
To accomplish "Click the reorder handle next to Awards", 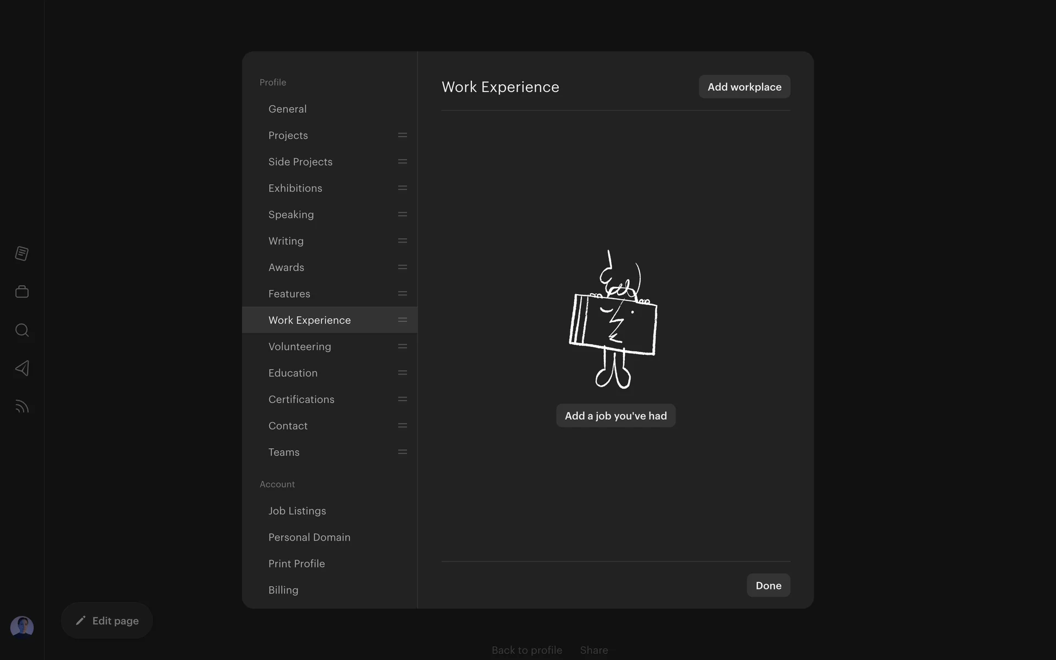I will tap(403, 267).
